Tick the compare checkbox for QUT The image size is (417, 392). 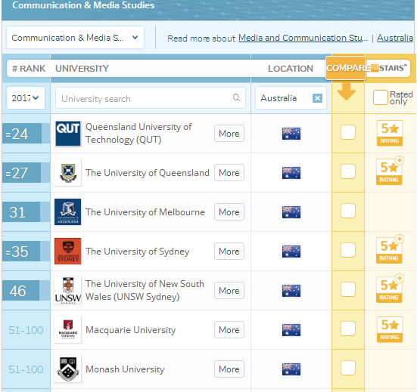coord(348,132)
